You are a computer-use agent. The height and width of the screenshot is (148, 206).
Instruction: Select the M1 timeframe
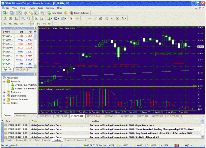click(x=5, y=24)
